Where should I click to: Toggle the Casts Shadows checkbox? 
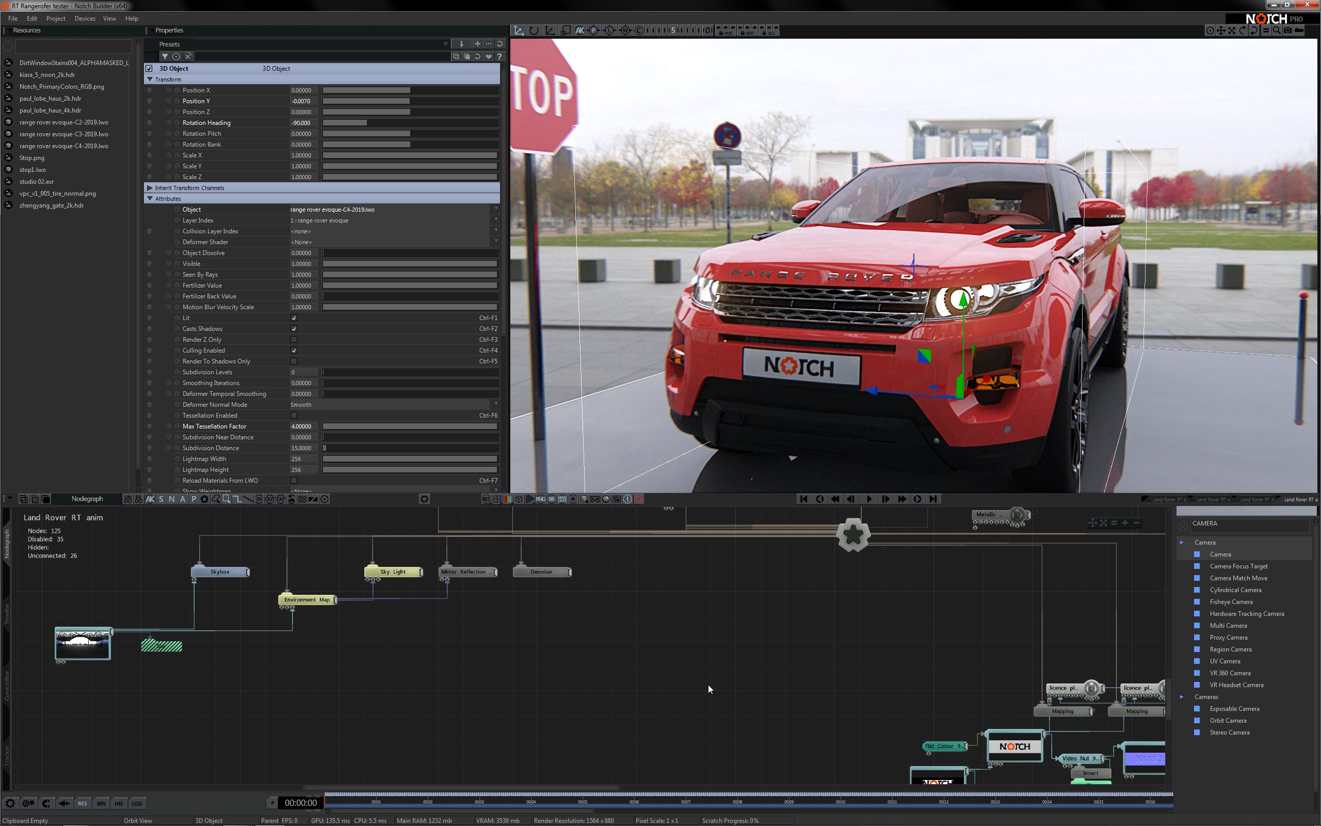[294, 329]
